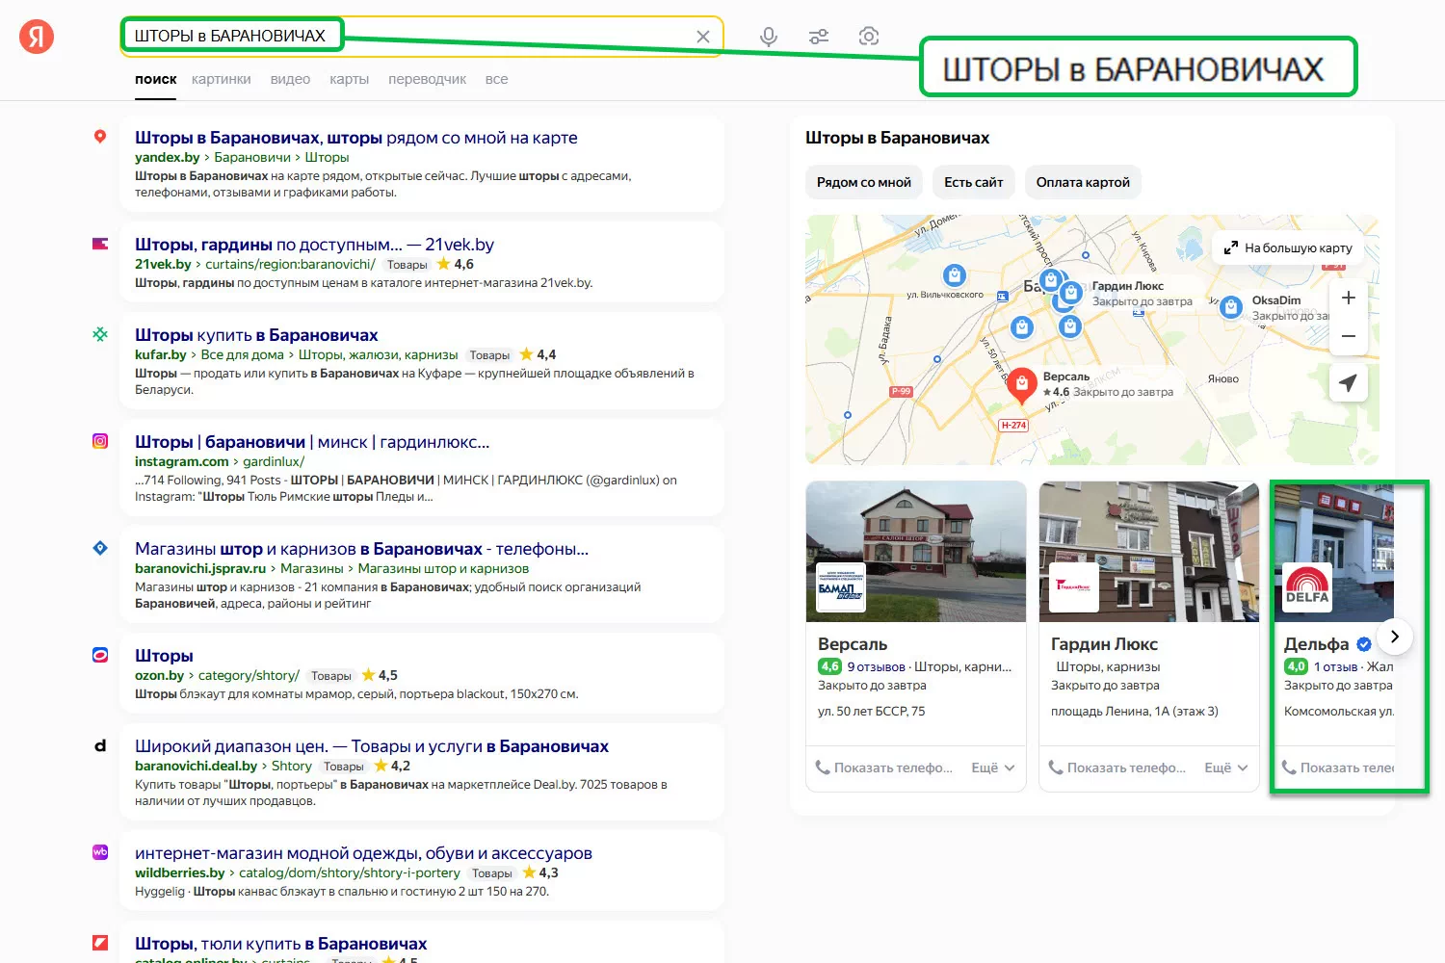The image size is (1445, 963).
Task: Select the red Версаль map pin
Action: click(1021, 386)
